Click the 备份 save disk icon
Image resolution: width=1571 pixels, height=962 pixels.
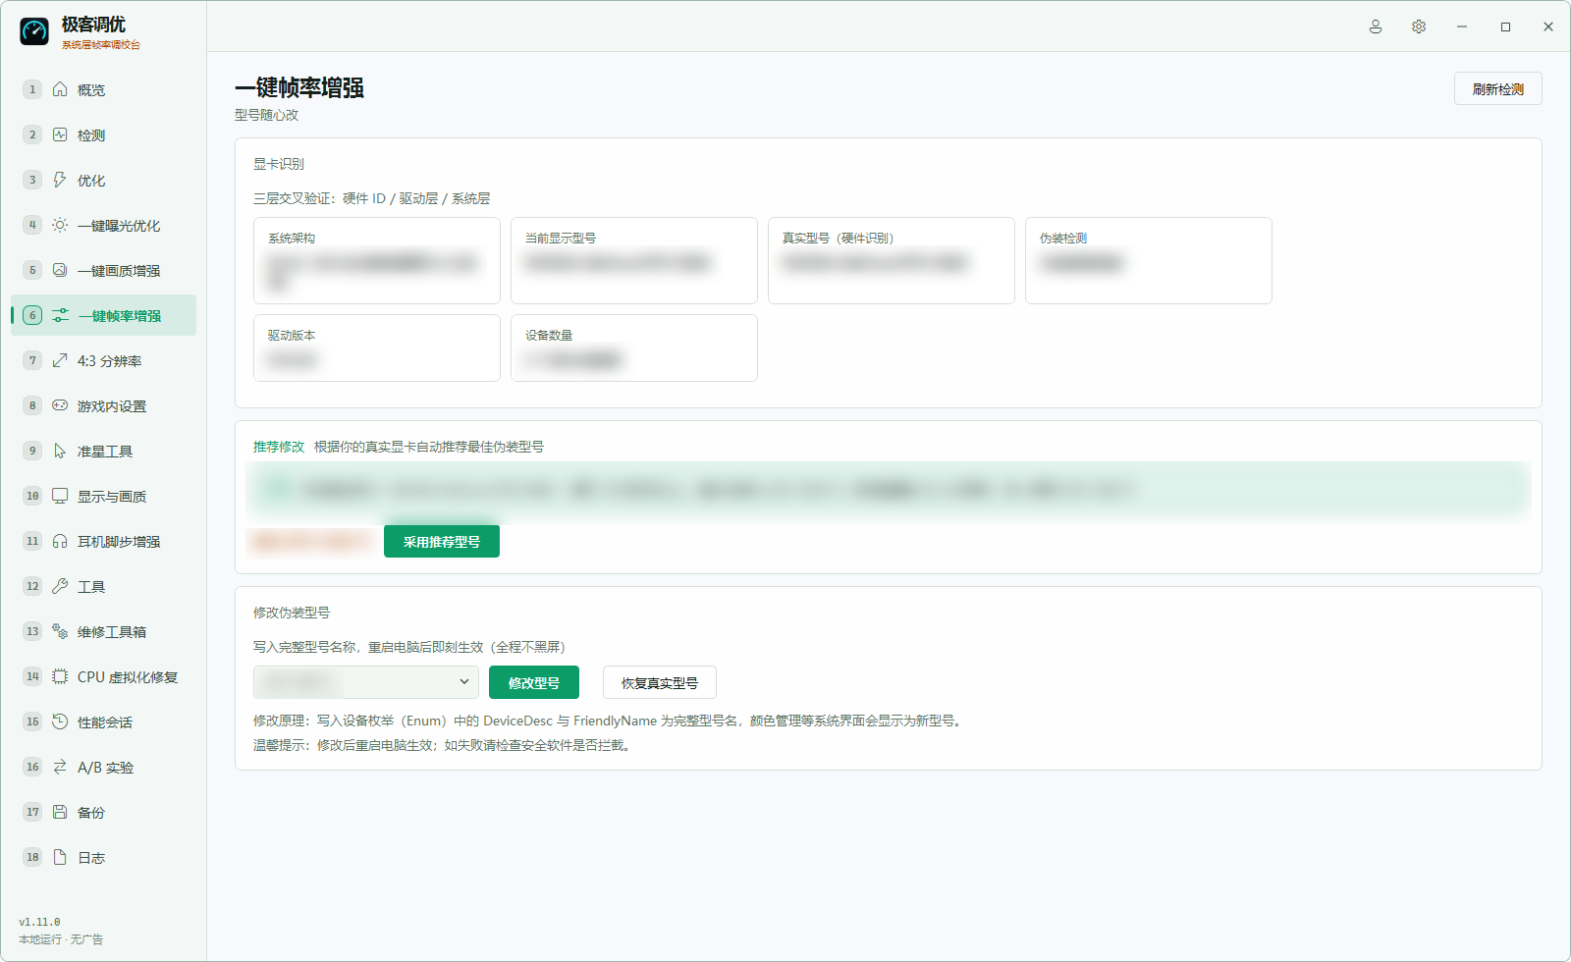pyautogui.click(x=60, y=812)
